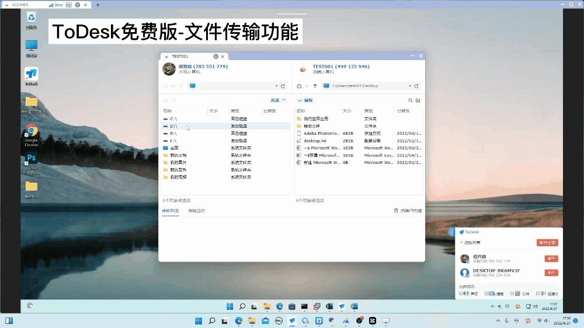Collapse ToDesk side panel with arrow
This screenshot has height=328, width=584.
452,232
